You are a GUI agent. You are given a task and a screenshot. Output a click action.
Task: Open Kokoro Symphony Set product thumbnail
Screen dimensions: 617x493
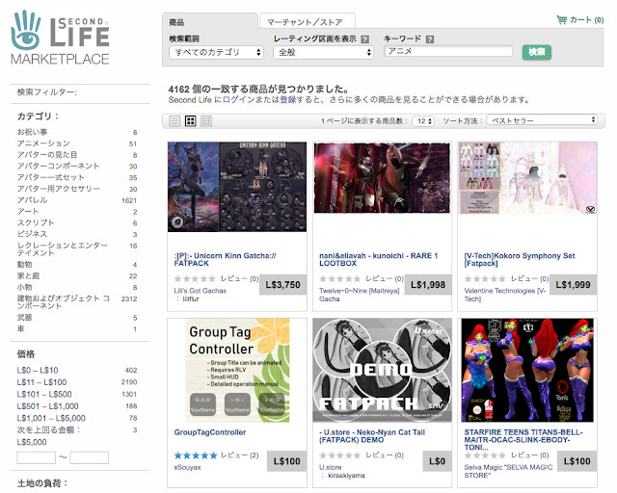[x=527, y=178]
